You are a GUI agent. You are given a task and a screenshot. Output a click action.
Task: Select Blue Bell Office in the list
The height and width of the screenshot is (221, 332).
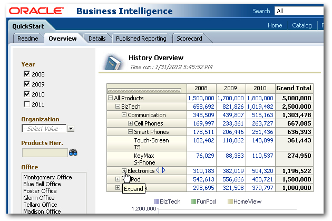tap(42, 184)
